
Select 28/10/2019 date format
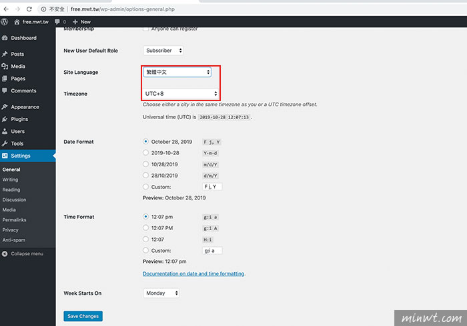pos(145,175)
